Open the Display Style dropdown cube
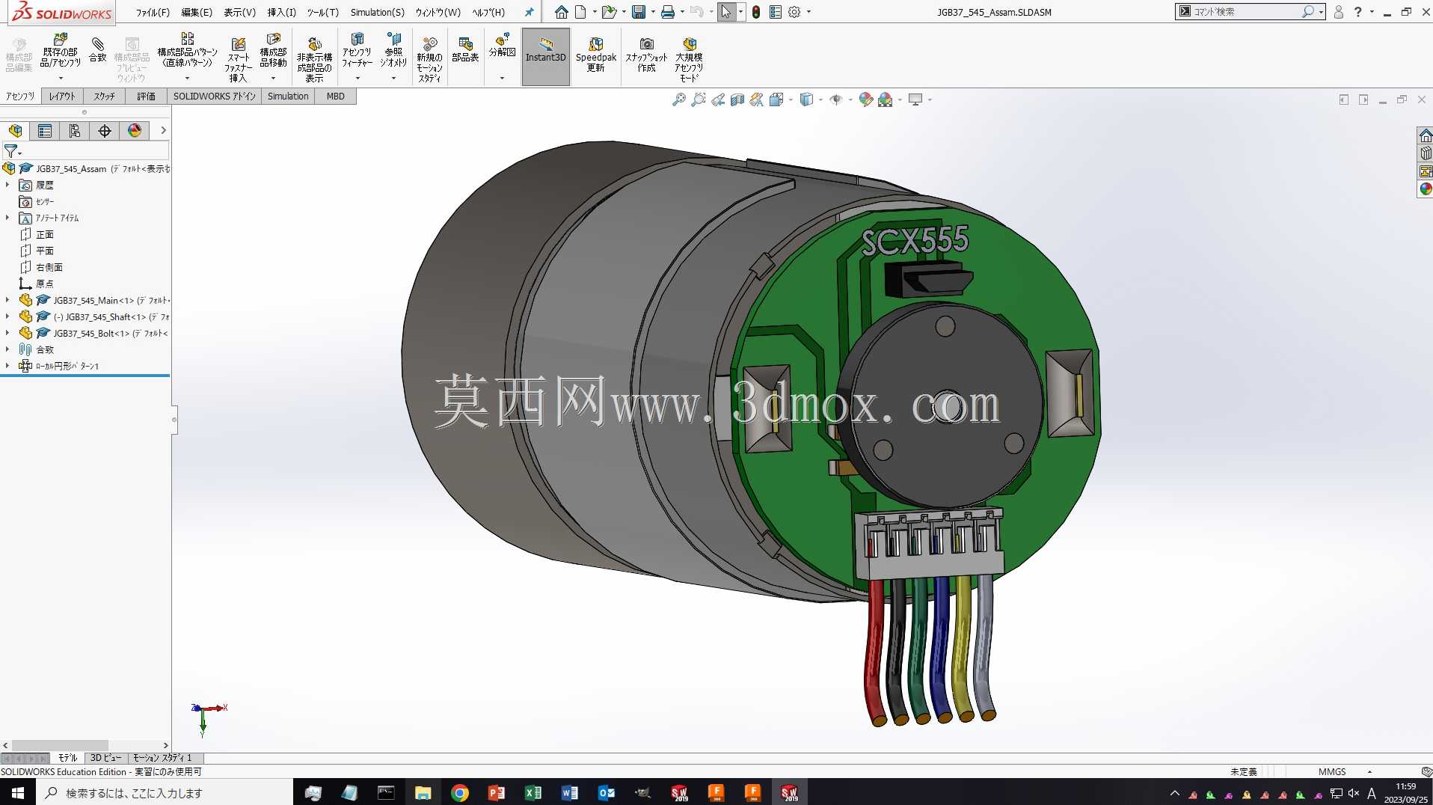1433x805 pixels. tap(806, 100)
